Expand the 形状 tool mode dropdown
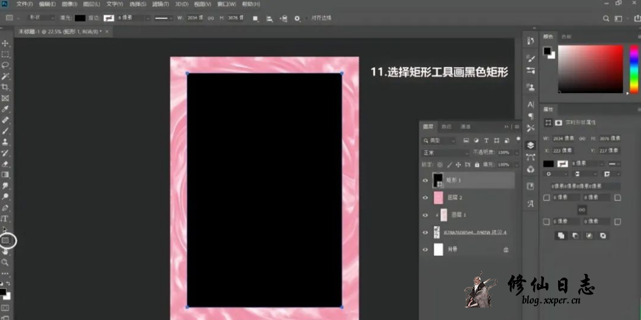Viewport: 641px width, 320px height. pyautogui.click(x=42, y=18)
